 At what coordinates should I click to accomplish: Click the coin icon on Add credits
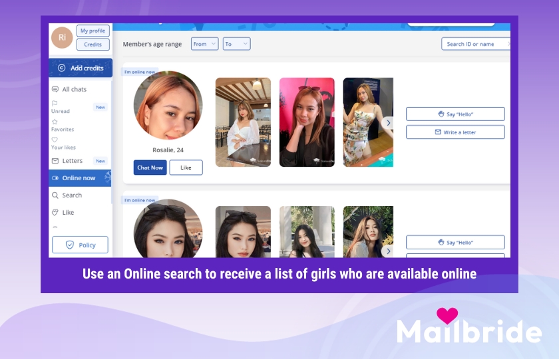click(61, 68)
